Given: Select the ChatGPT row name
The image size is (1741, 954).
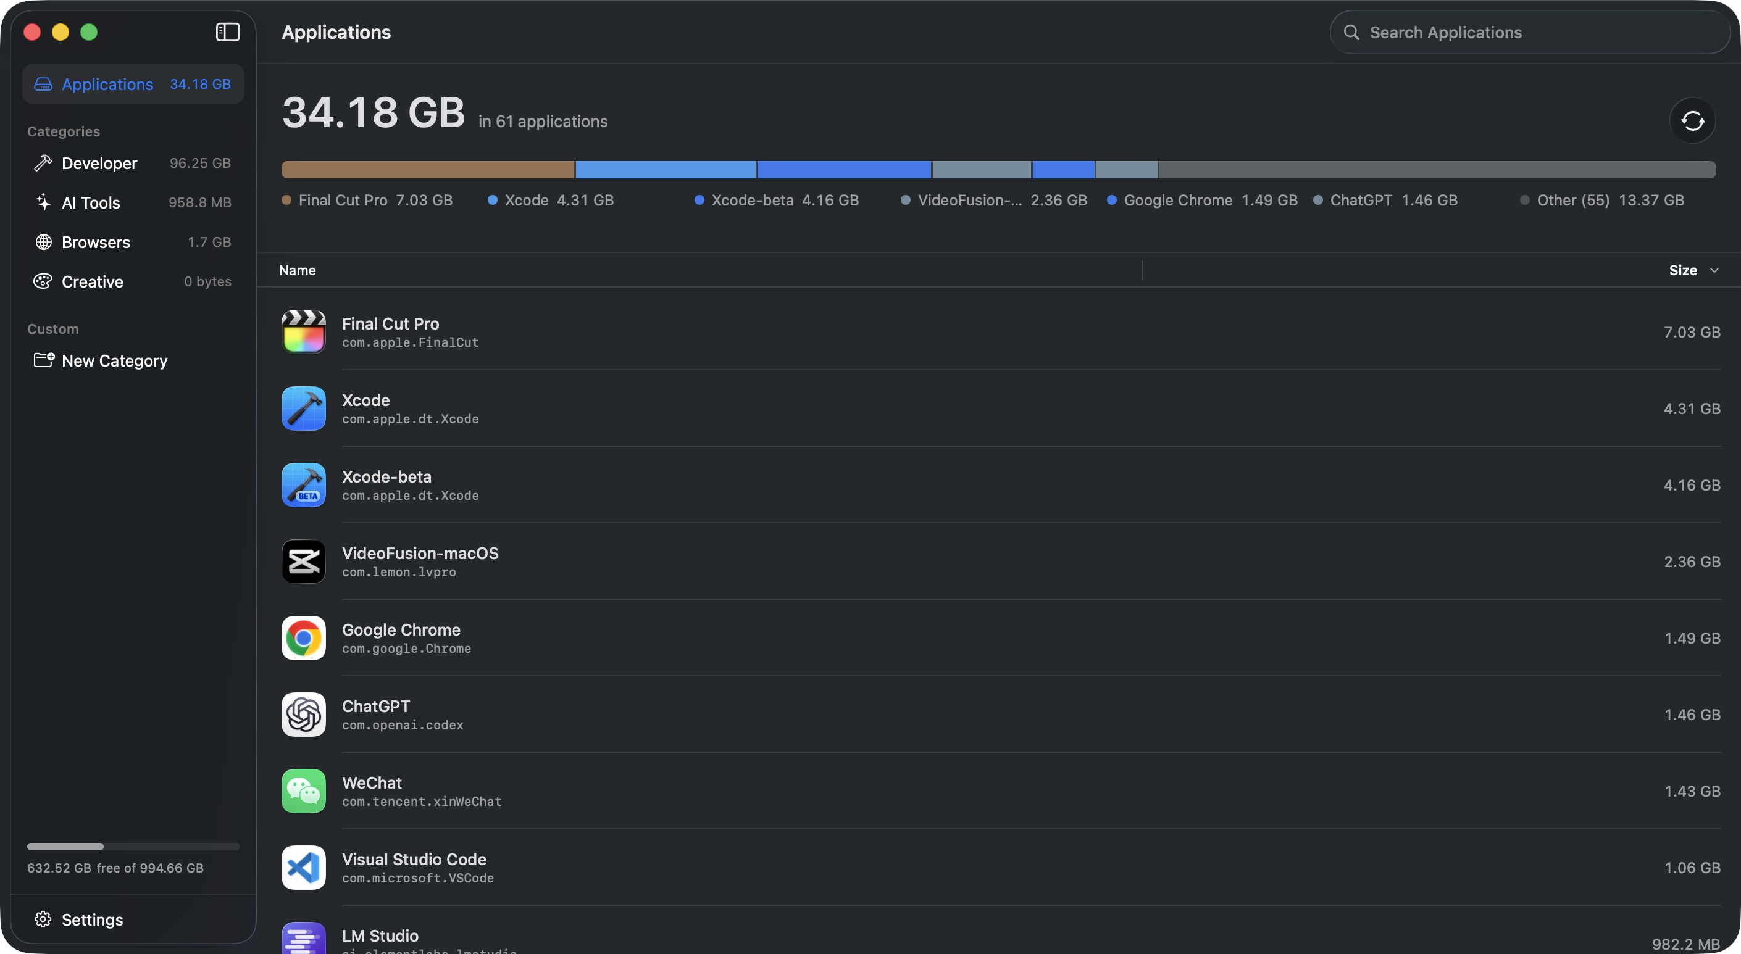Looking at the screenshot, I should (376, 705).
